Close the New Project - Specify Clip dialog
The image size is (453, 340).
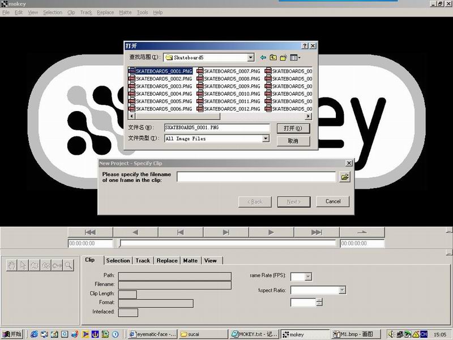(x=349, y=163)
